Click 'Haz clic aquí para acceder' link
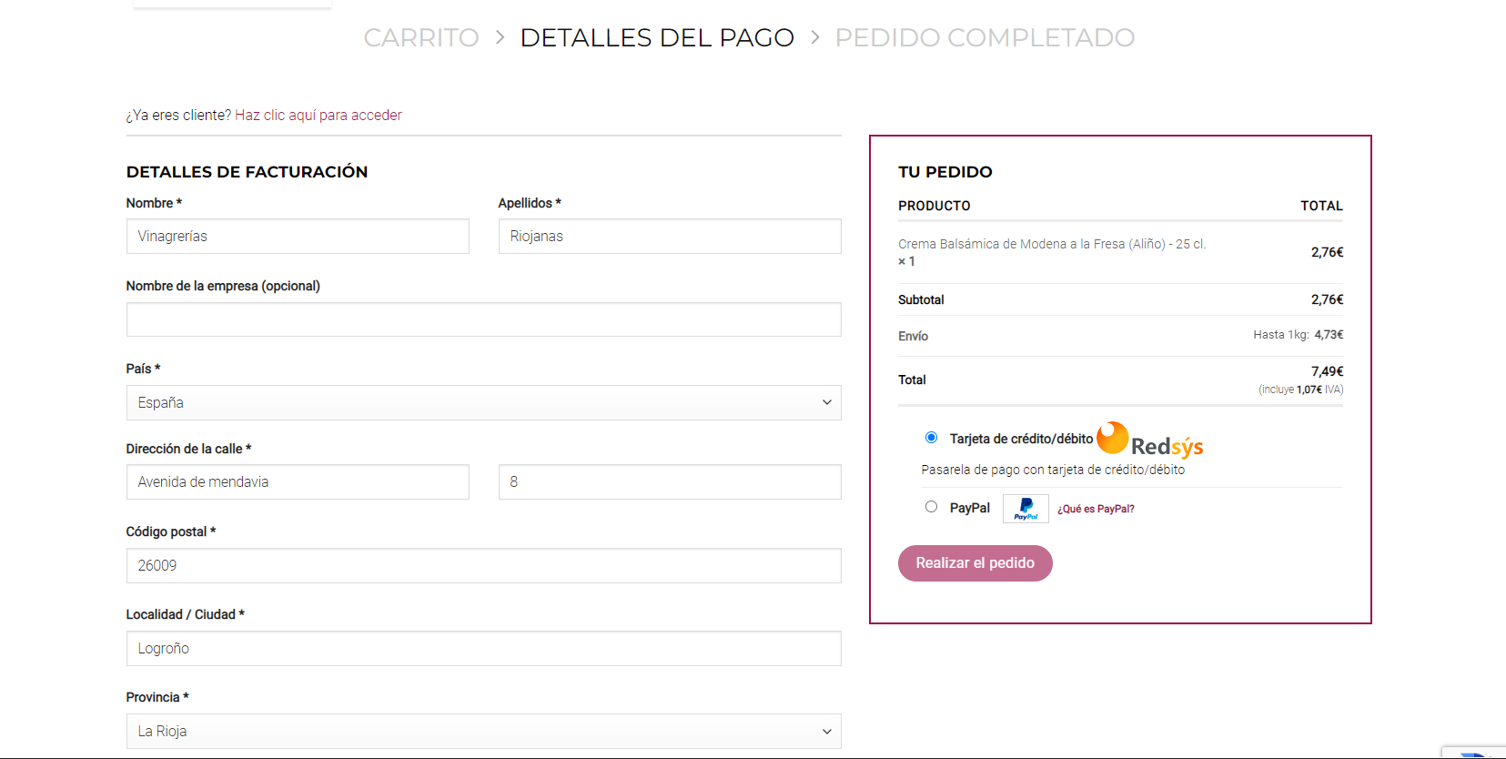 pyautogui.click(x=318, y=116)
